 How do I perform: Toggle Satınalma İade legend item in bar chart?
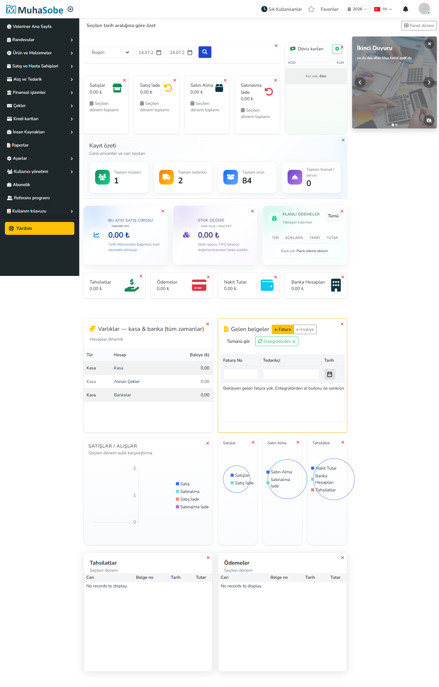coord(192,507)
